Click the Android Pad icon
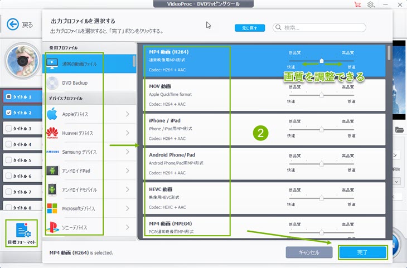Screen dimensions: 407x268 pos(52,170)
